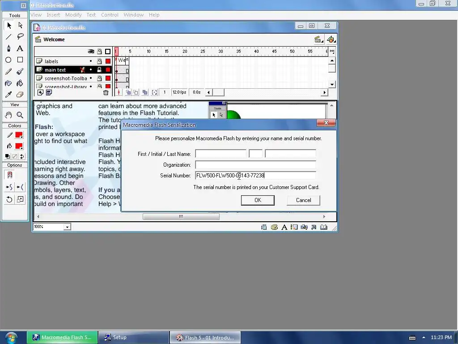The width and height of the screenshot is (458, 344).
Task: Add a guide layer icon
Action: tap(49, 92)
